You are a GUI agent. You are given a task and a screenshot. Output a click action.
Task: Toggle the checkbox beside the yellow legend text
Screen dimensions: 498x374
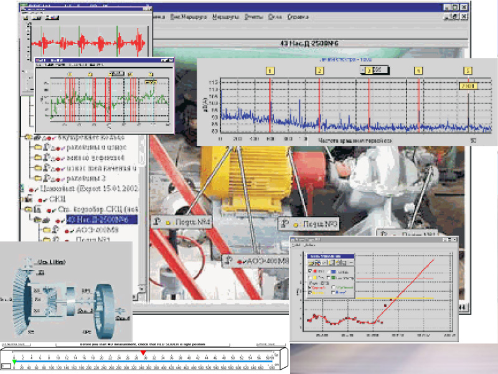310,292
